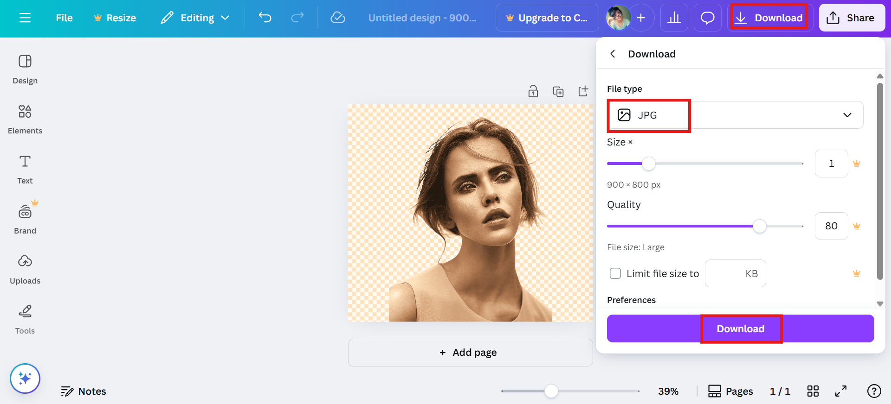Expand the Editing mode dropdown

195,18
